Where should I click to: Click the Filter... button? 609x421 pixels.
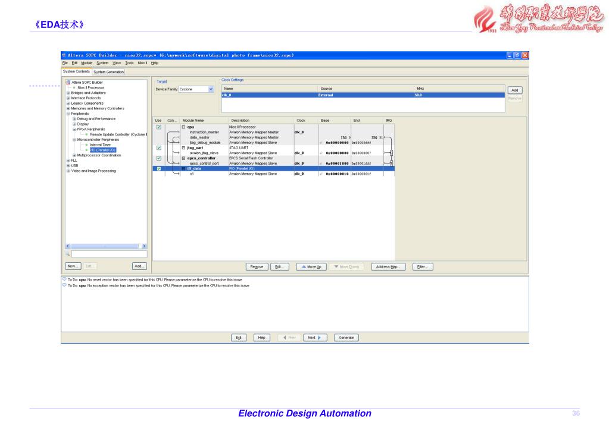[x=422, y=267]
